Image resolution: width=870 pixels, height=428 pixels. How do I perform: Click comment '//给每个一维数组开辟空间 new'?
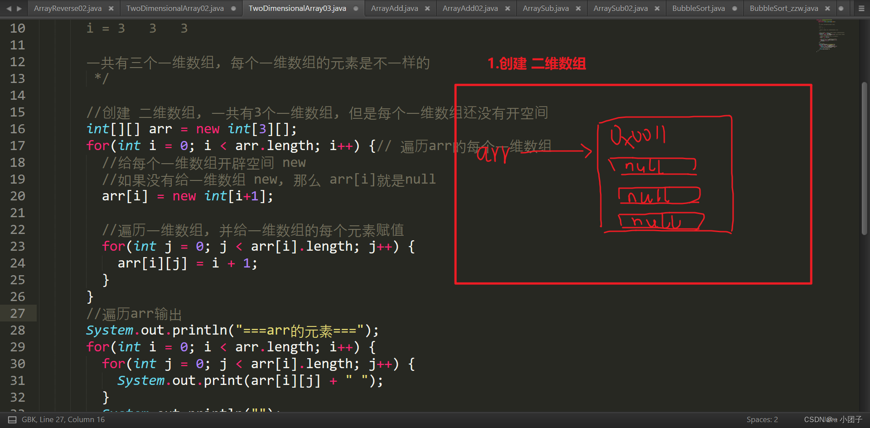pyautogui.click(x=204, y=163)
